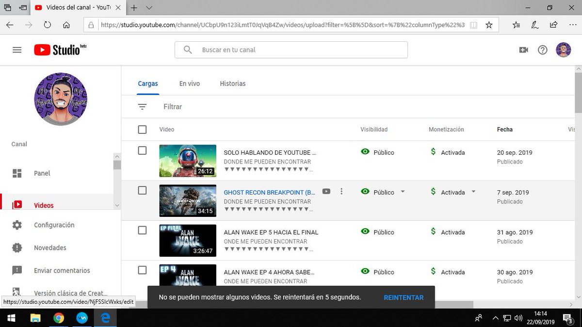This screenshot has height=327, width=582.
Task: Open the tab list chevron in browser
Action: point(149,8)
